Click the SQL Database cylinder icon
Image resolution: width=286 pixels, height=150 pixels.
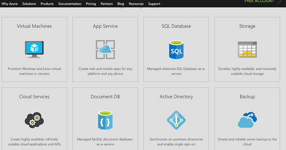tap(176, 50)
